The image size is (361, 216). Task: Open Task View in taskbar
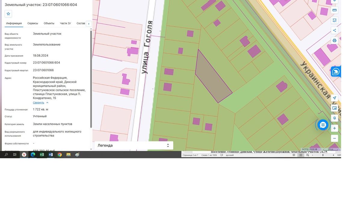pos(15,155)
